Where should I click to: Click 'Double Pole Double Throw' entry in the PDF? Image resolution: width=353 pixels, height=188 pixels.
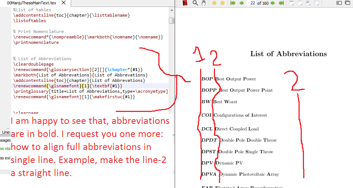pos(248,140)
